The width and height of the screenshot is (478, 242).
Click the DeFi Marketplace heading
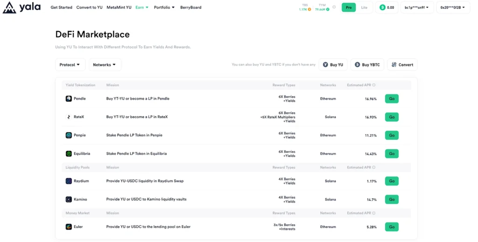92,35
